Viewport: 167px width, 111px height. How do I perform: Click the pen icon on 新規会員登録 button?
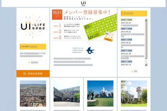[x=24, y=74]
